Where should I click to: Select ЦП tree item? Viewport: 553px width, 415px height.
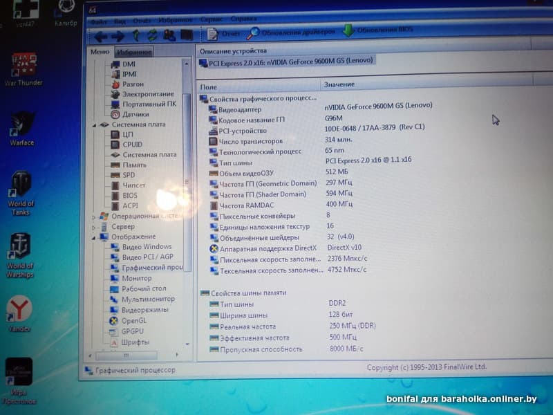(x=122, y=134)
